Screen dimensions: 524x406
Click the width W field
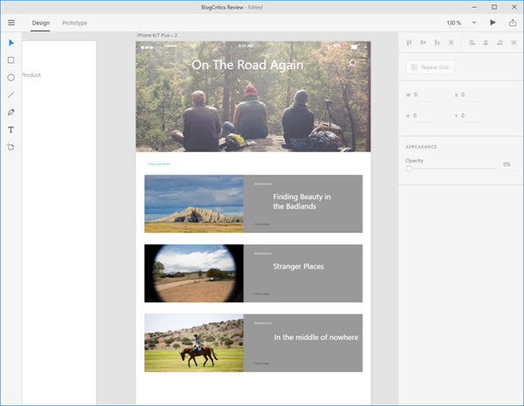click(x=424, y=95)
